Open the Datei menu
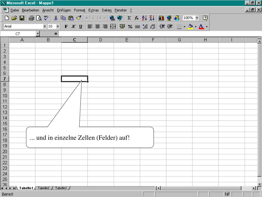The image size is (262, 197). pyautogui.click(x=15, y=10)
